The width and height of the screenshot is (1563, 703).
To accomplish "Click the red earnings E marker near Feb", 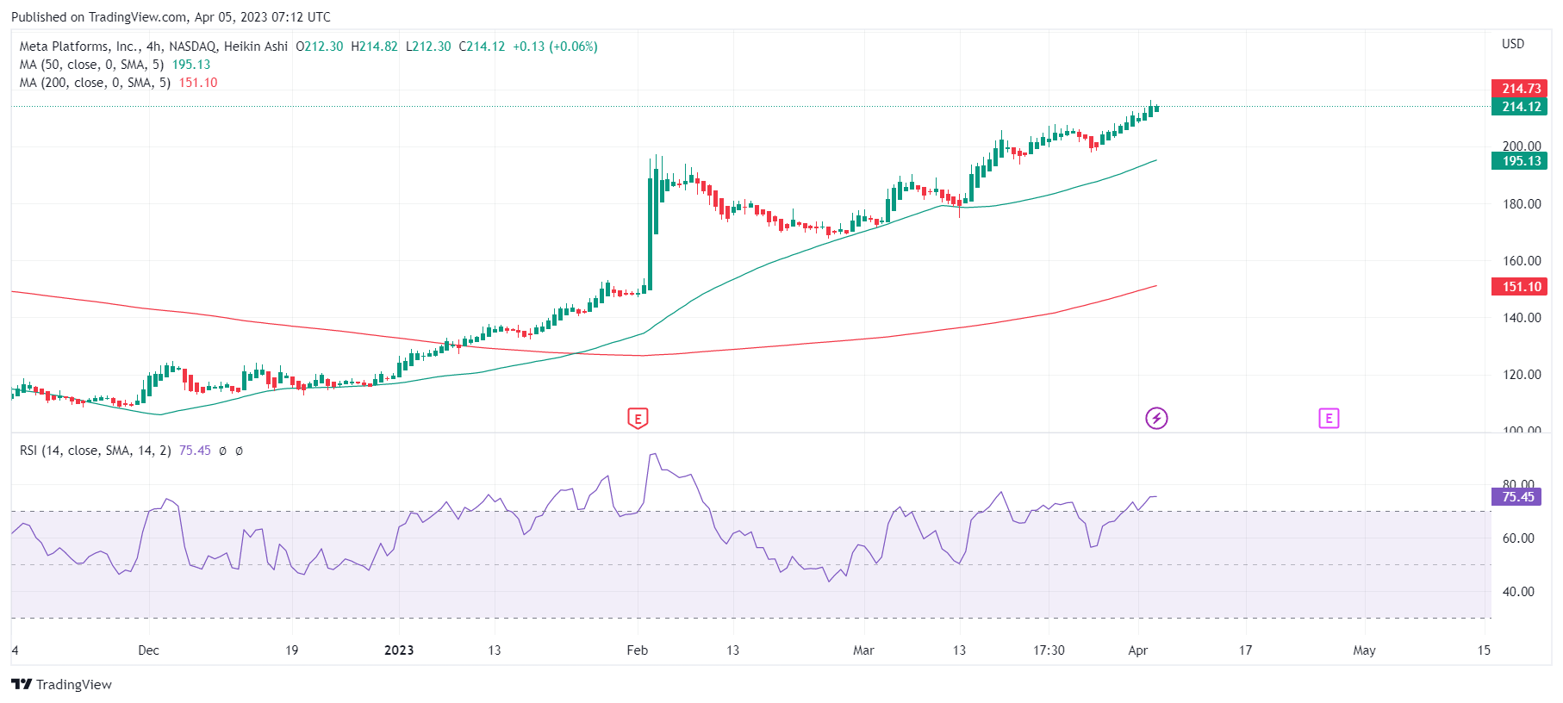I will (638, 419).
